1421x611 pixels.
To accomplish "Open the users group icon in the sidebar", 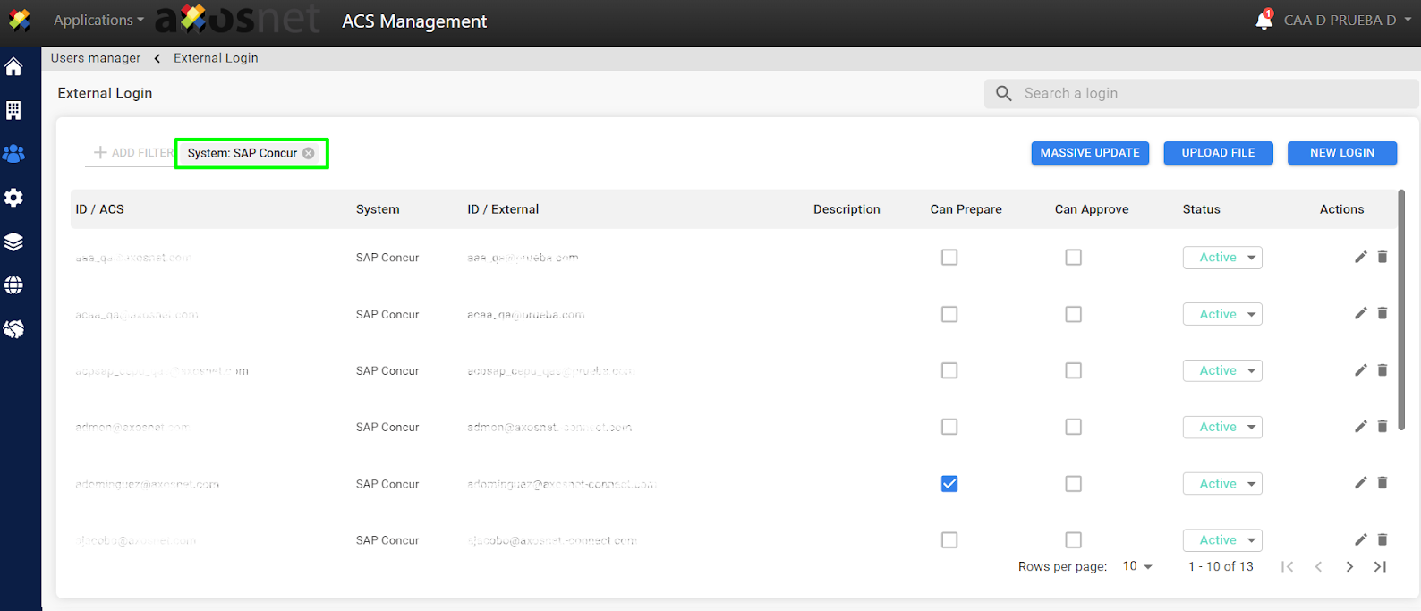I will (13, 154).
